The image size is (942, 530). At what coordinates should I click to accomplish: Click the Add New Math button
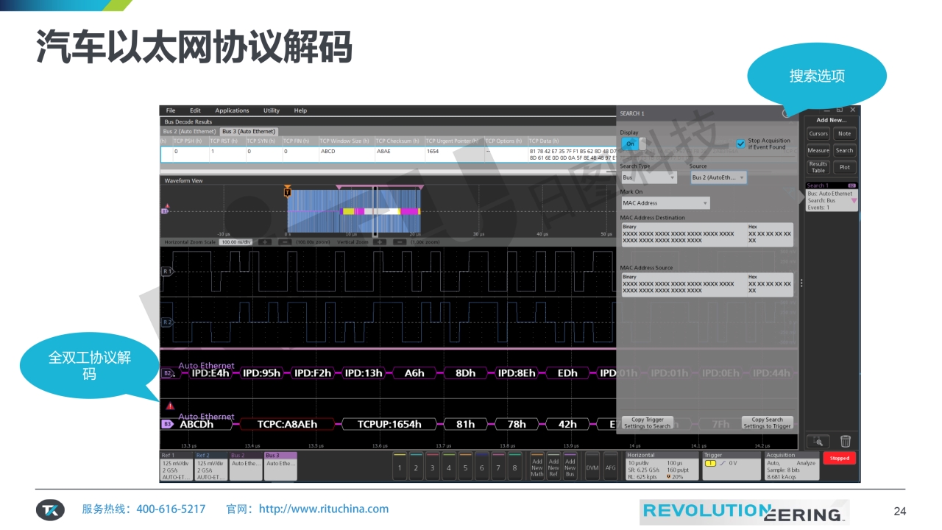coord(537,467)
